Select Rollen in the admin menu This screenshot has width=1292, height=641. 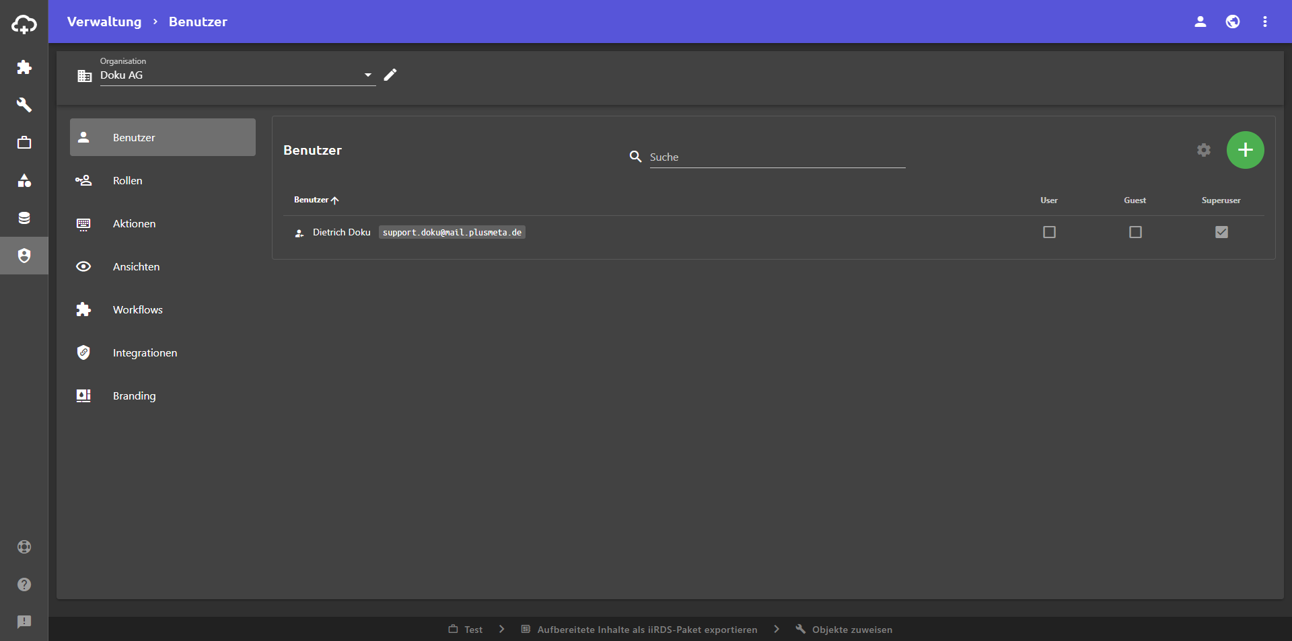128,180
